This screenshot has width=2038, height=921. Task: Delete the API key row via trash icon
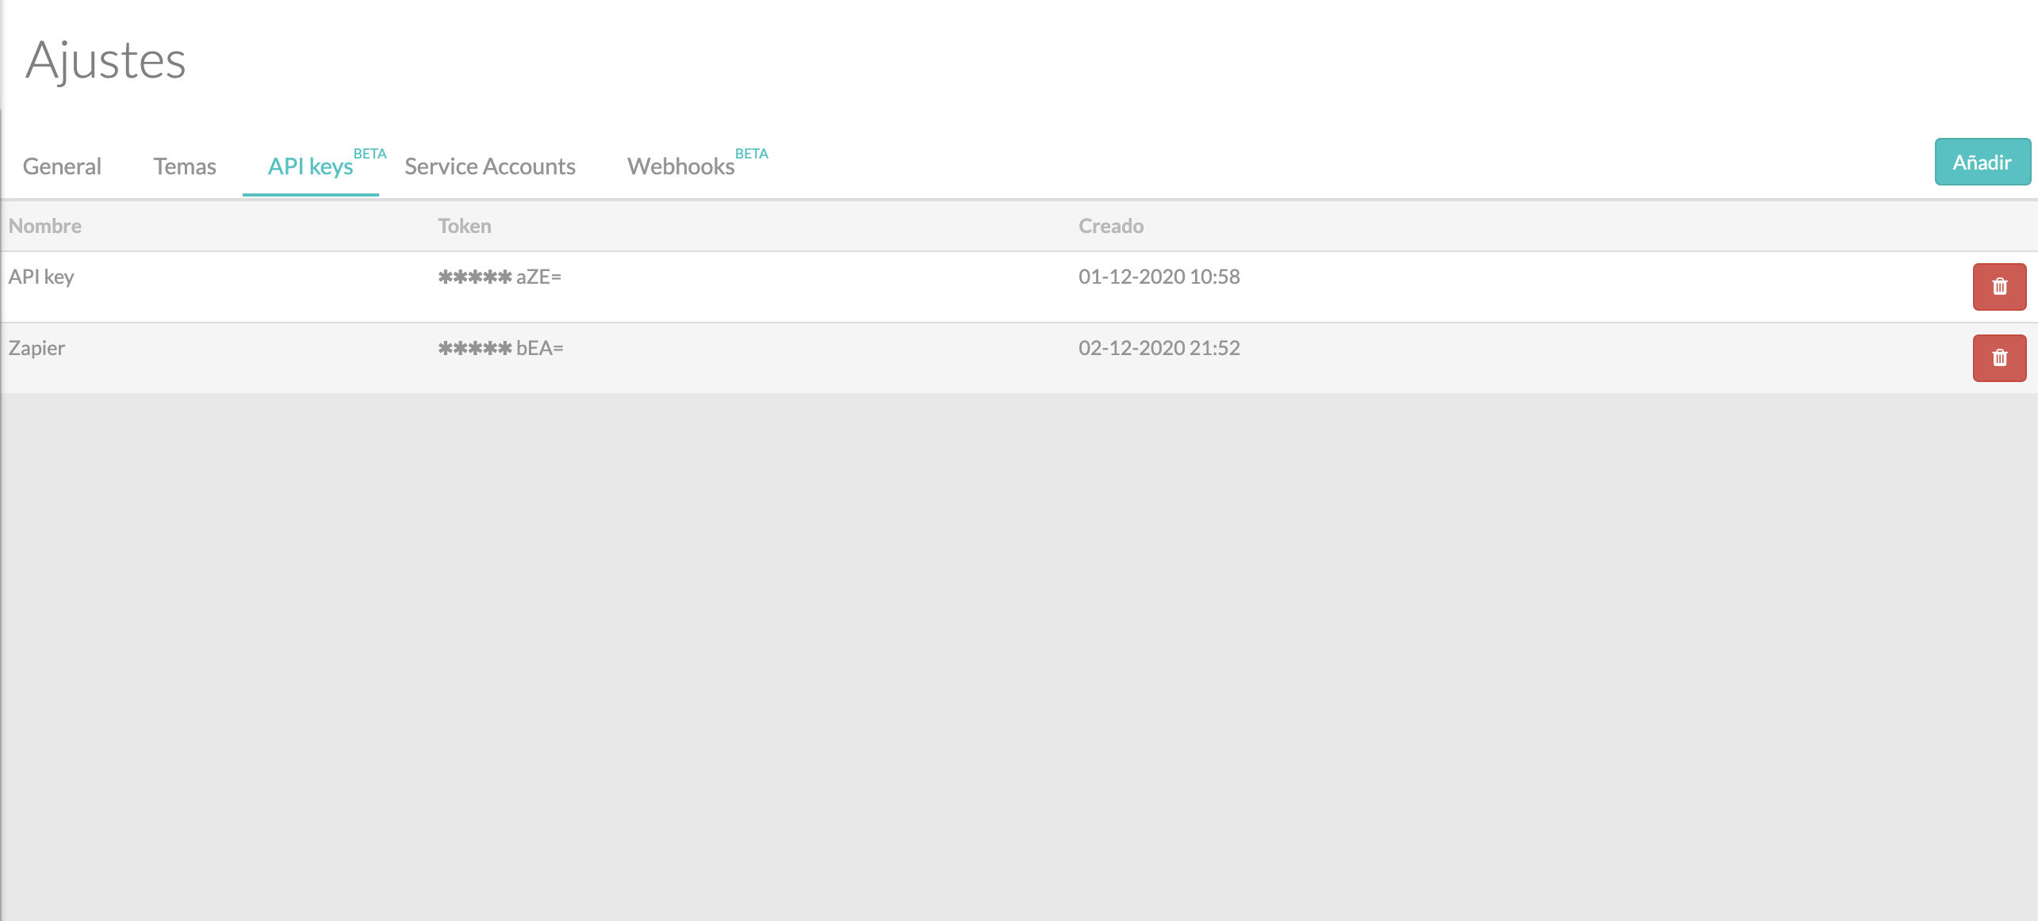[1999, 287]
